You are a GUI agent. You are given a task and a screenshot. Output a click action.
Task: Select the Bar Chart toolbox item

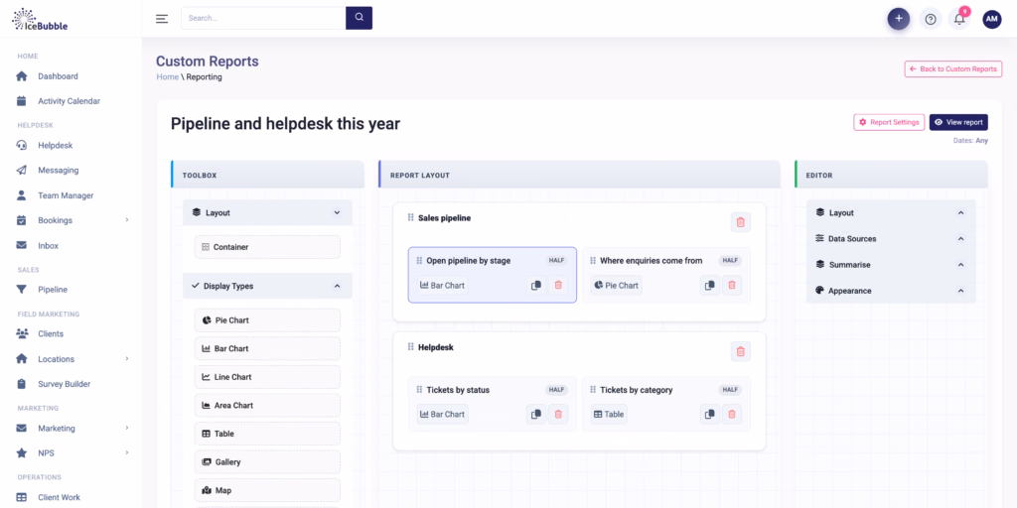[x=267, y=348]
